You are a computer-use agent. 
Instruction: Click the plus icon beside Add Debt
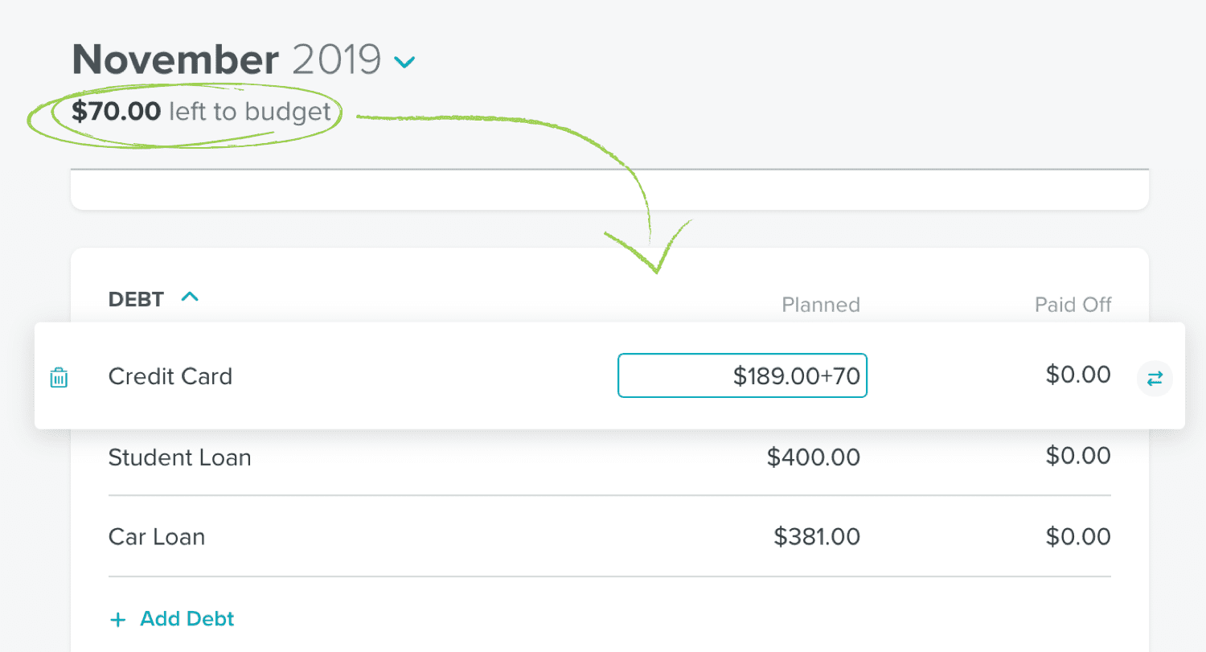pyautogui.click(x=118, y=619)
